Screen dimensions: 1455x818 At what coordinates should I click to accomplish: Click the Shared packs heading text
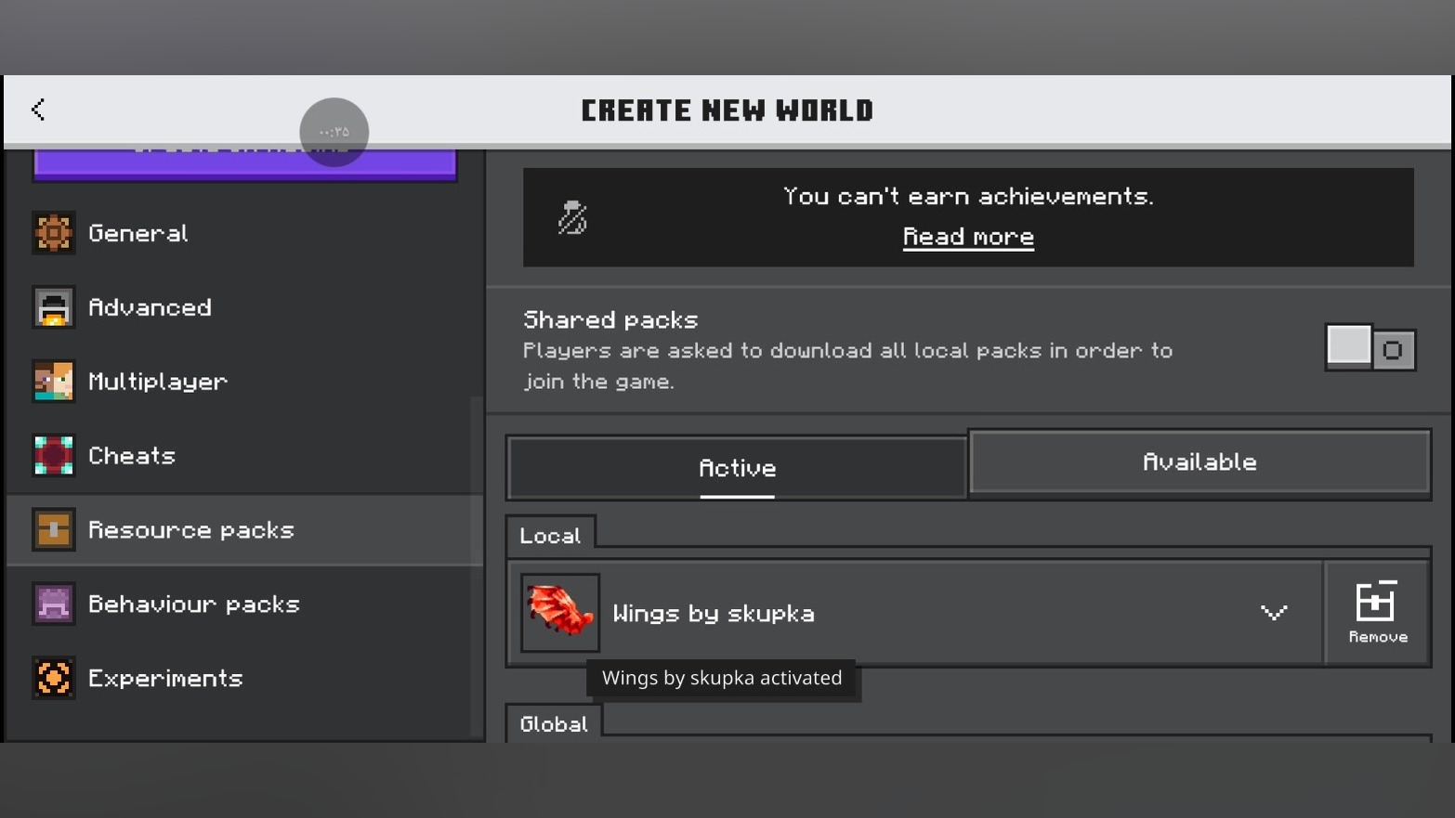(x=610, y=320)
